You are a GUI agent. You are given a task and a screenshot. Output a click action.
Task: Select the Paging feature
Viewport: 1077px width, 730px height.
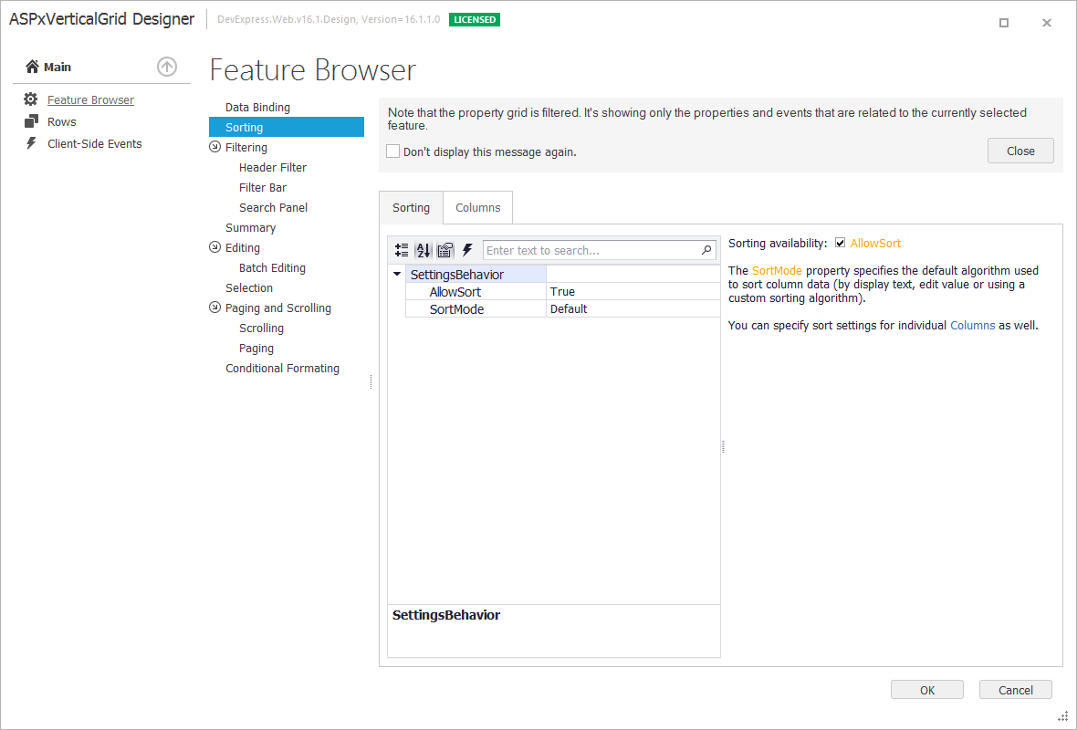(x=256, y=349)
